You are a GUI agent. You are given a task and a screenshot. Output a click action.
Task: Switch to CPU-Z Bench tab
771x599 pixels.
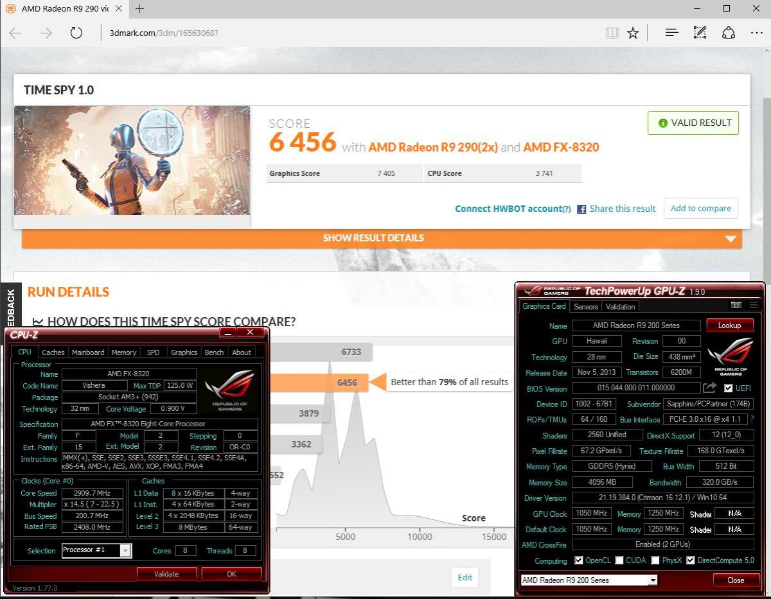point(214,352)
